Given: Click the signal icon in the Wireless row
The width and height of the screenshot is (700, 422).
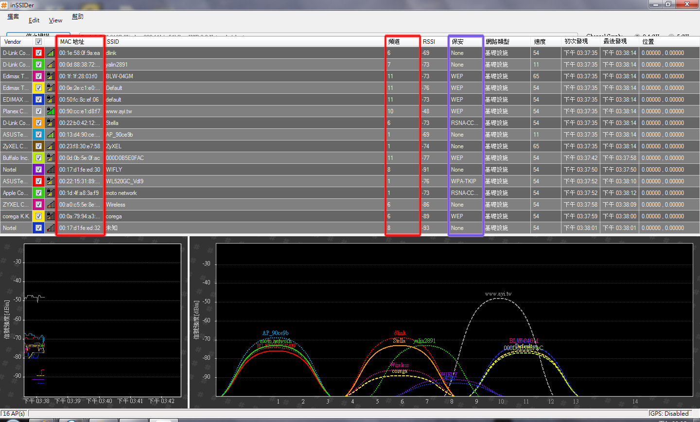Looking at the screenshot, I should click(51, 205).
